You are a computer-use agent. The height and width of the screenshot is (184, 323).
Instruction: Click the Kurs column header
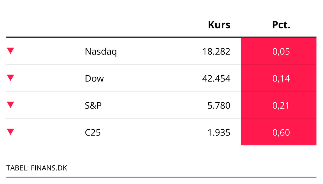pos(219,25)
